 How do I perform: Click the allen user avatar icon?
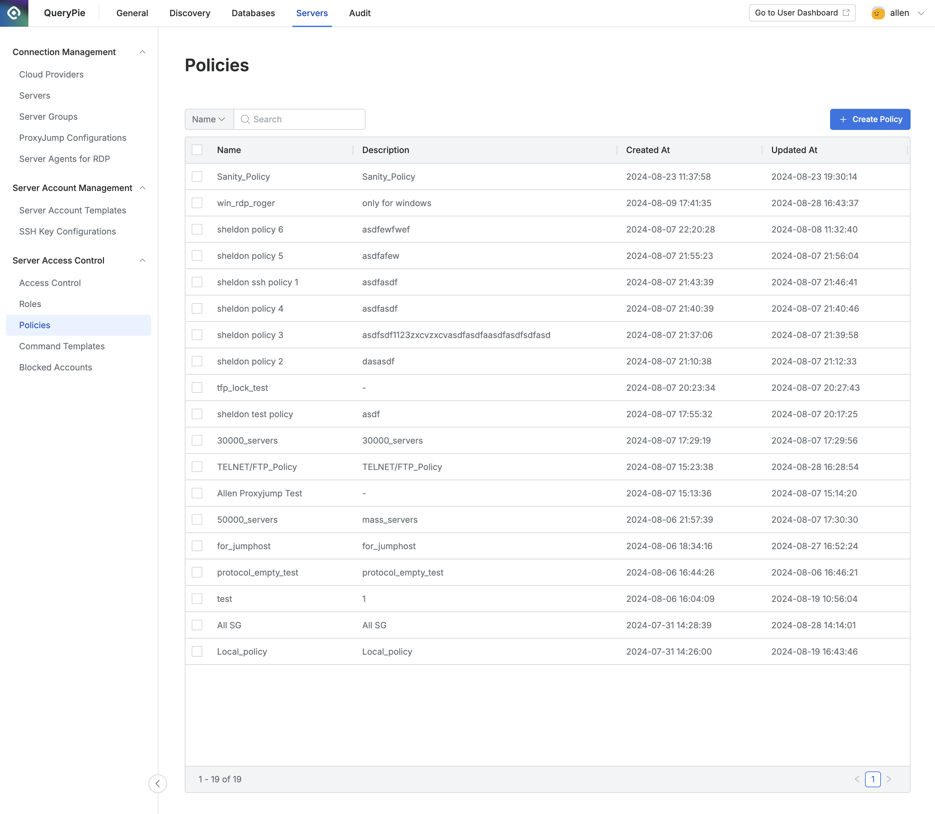[878, 13]
